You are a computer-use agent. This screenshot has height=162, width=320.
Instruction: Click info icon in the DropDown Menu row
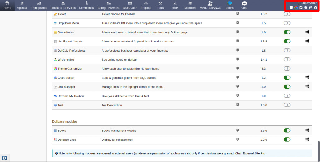pyautogui.click(x=237, y=22)
